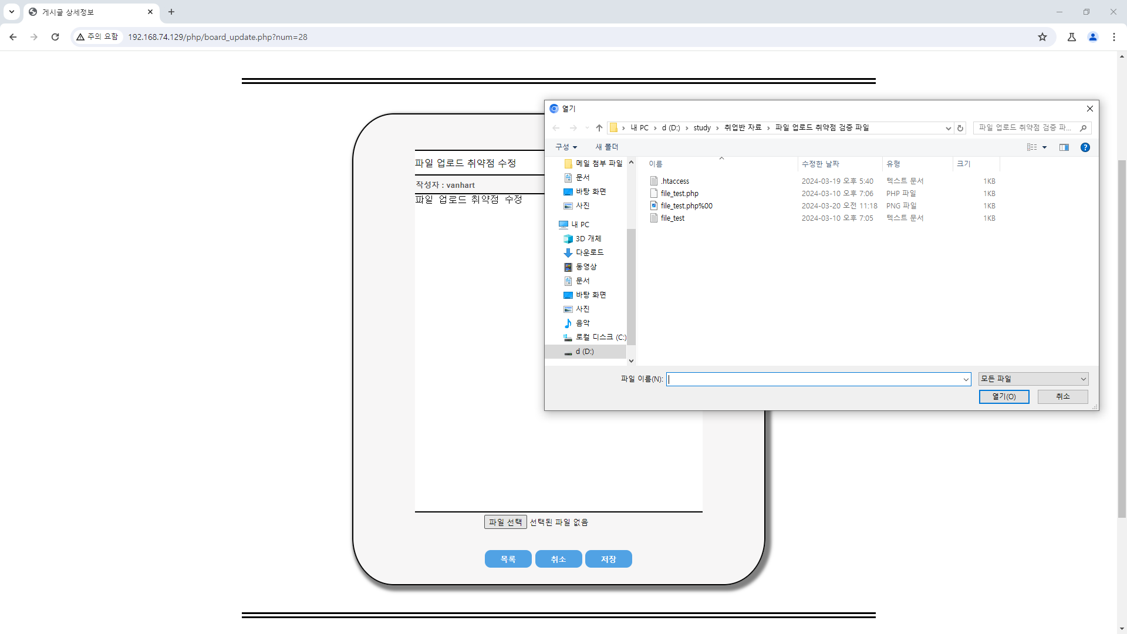Expand the view options dropdown arrow
Viewport: 1127px width, 634px height.
[x=1044, y=147]
